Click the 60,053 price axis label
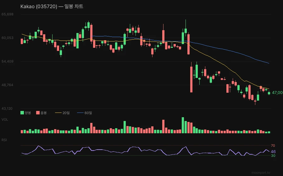The width and height of the screenshot is (283, 176). point(8,38)
